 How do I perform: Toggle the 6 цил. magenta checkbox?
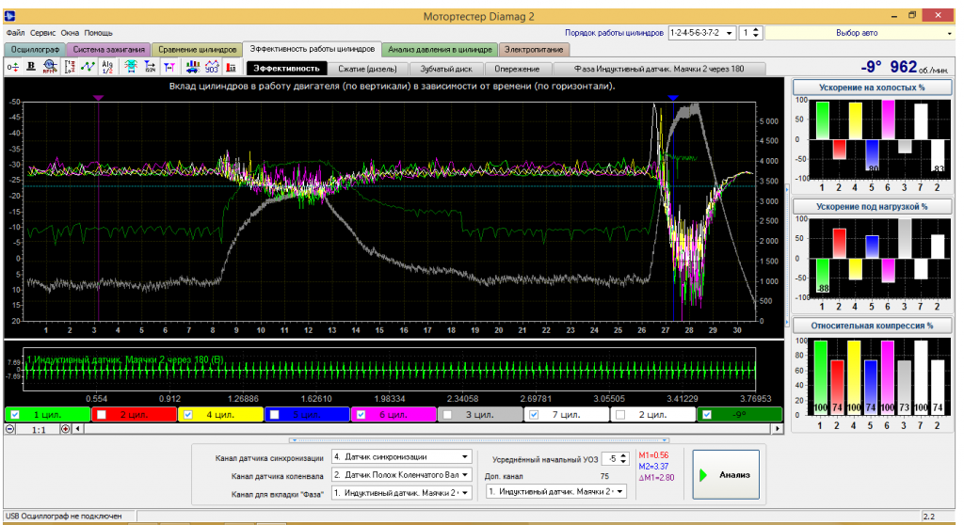pos(361,415)
